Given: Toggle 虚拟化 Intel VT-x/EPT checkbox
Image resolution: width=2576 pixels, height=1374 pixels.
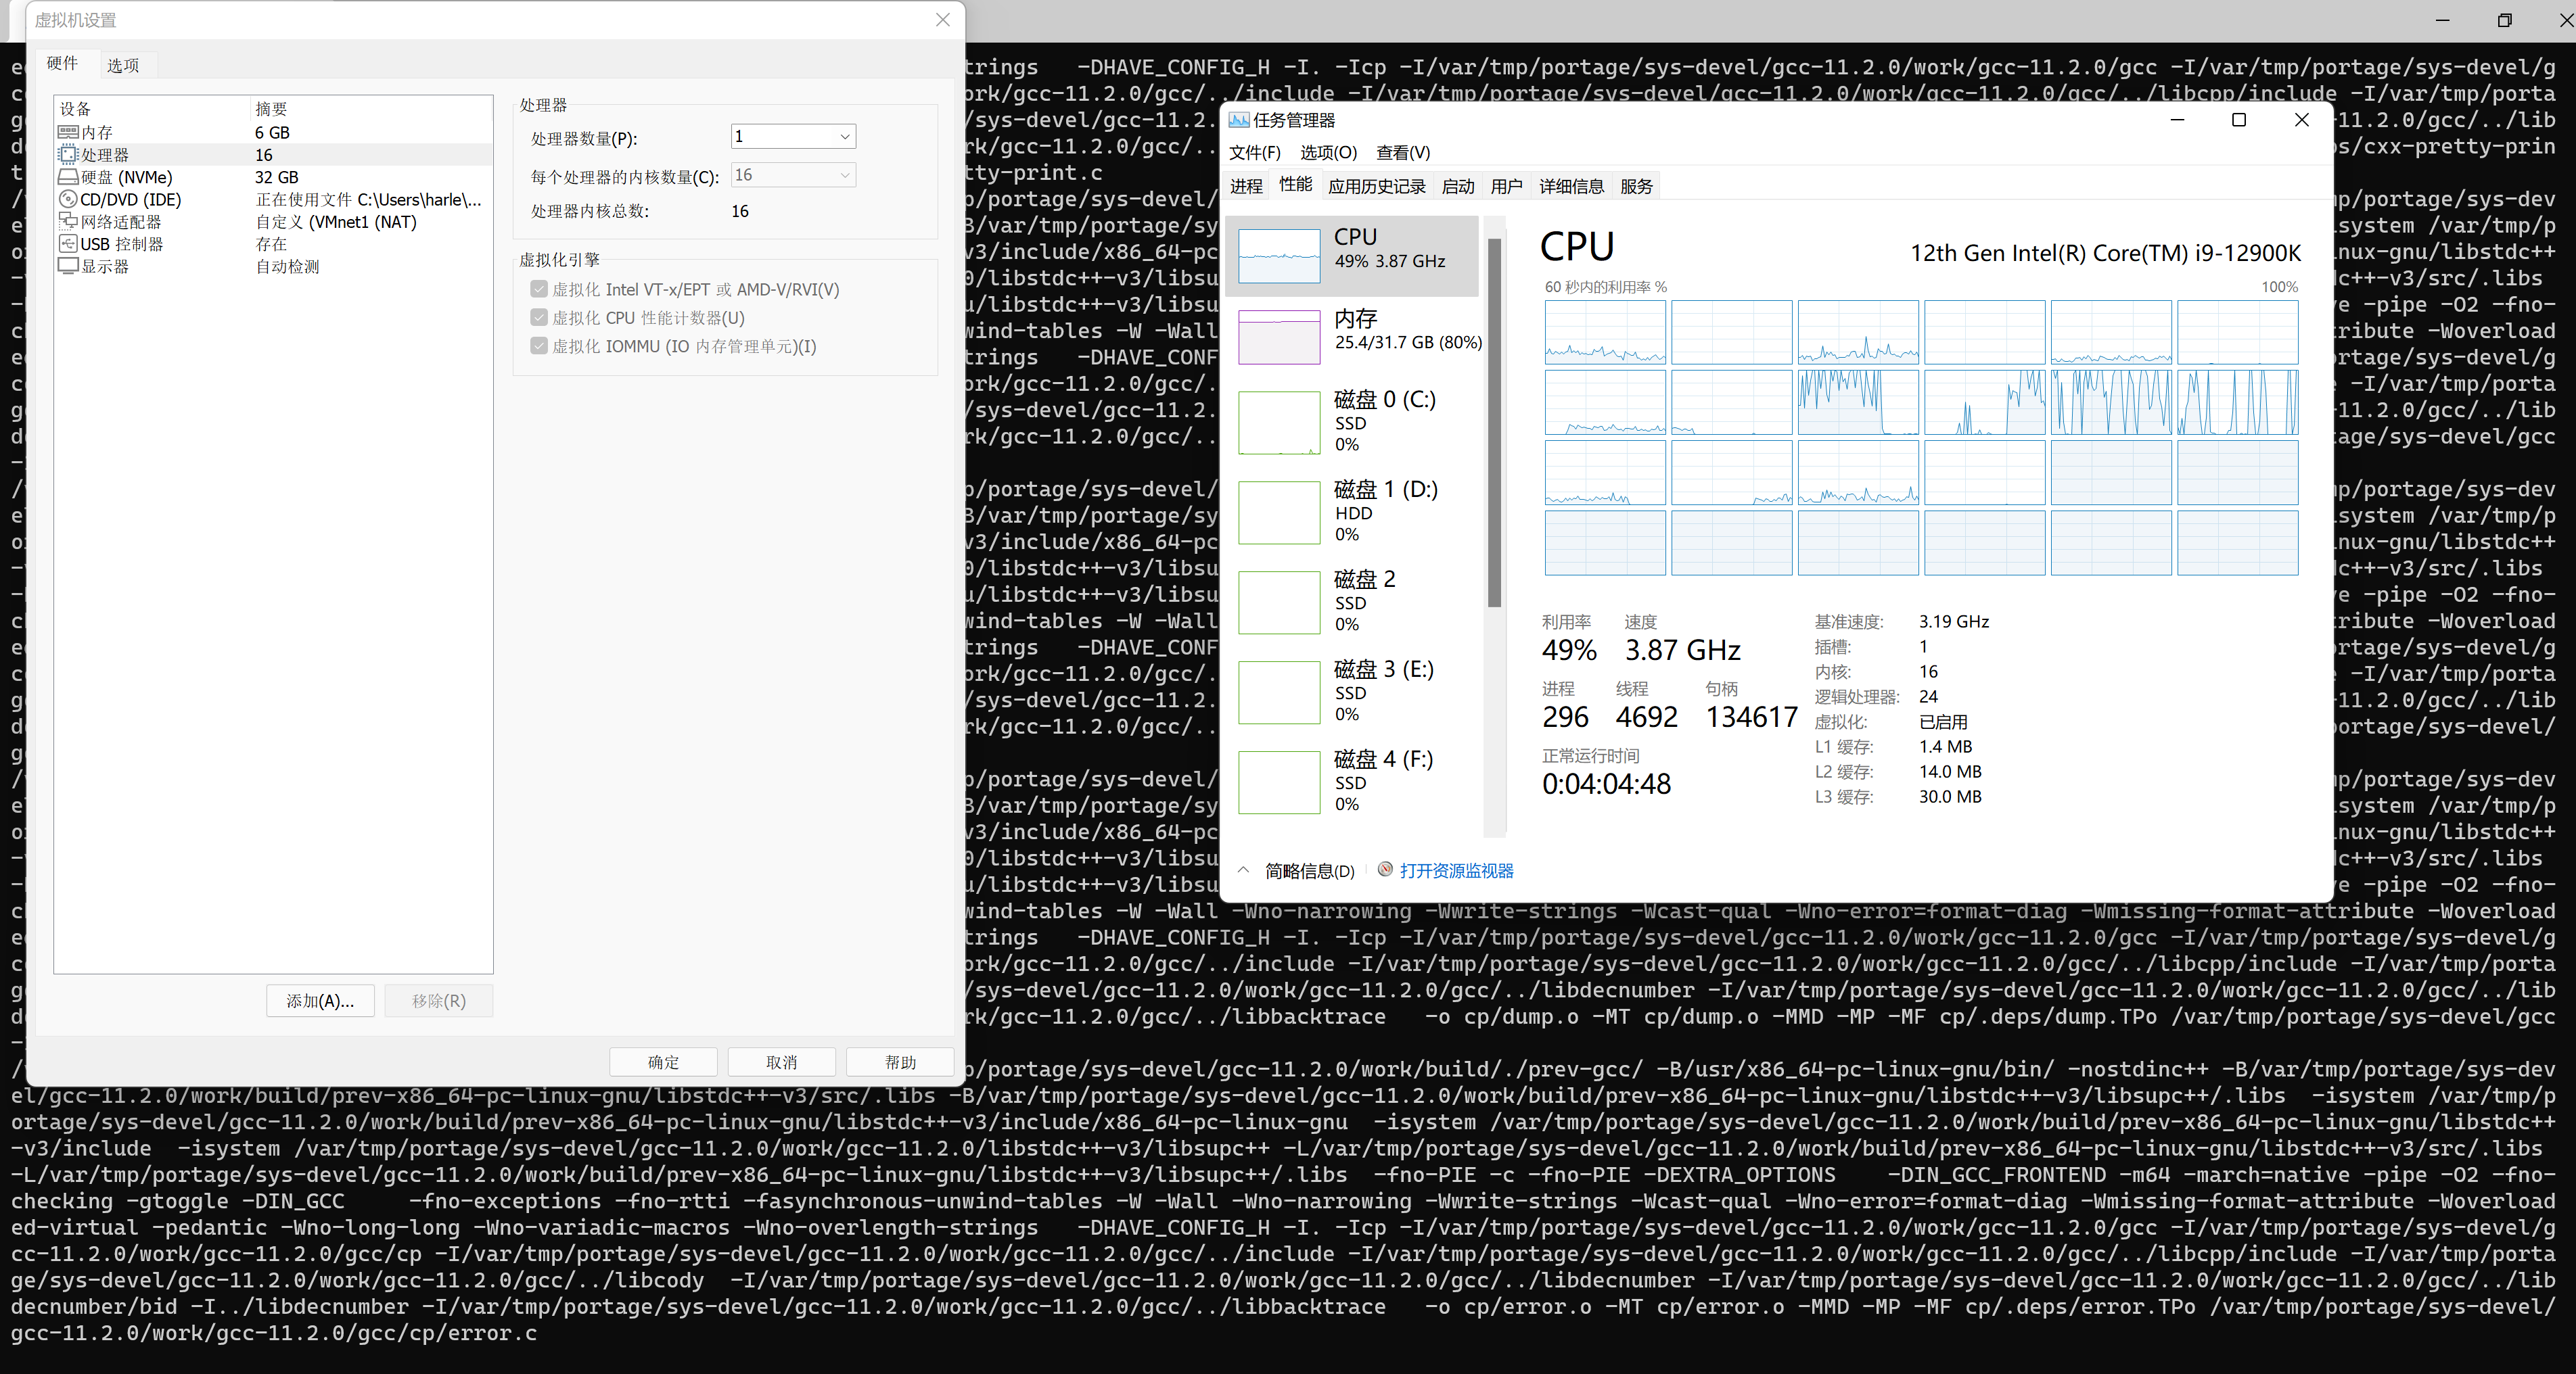Looking at the screenshot, I should (x=539, y=289).
